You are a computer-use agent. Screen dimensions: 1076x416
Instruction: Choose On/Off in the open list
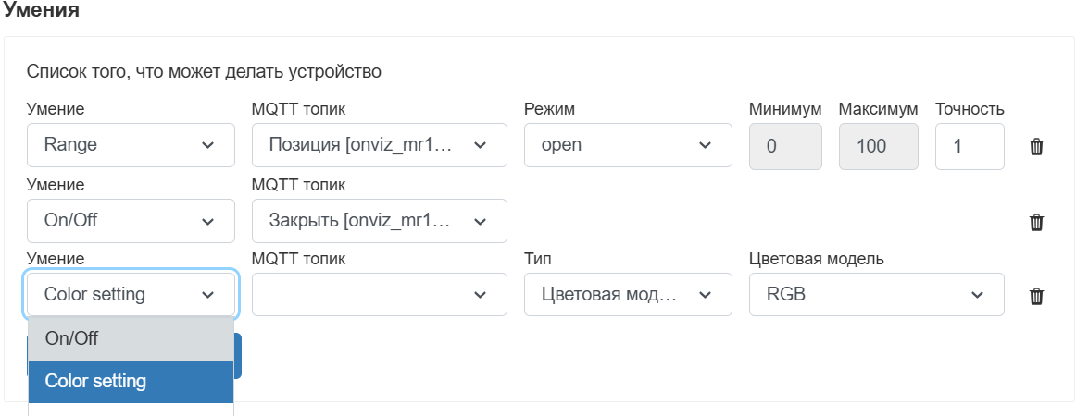[131, 338]
